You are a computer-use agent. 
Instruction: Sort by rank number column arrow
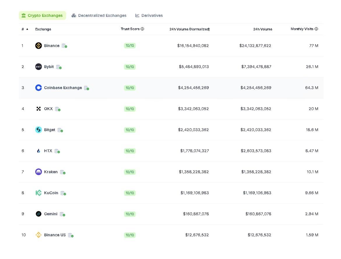point(27,29)
